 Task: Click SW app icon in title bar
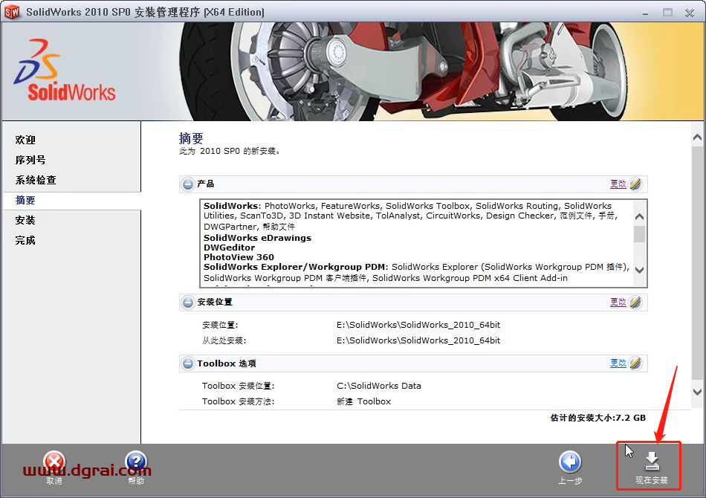click(x=12, y=12)
